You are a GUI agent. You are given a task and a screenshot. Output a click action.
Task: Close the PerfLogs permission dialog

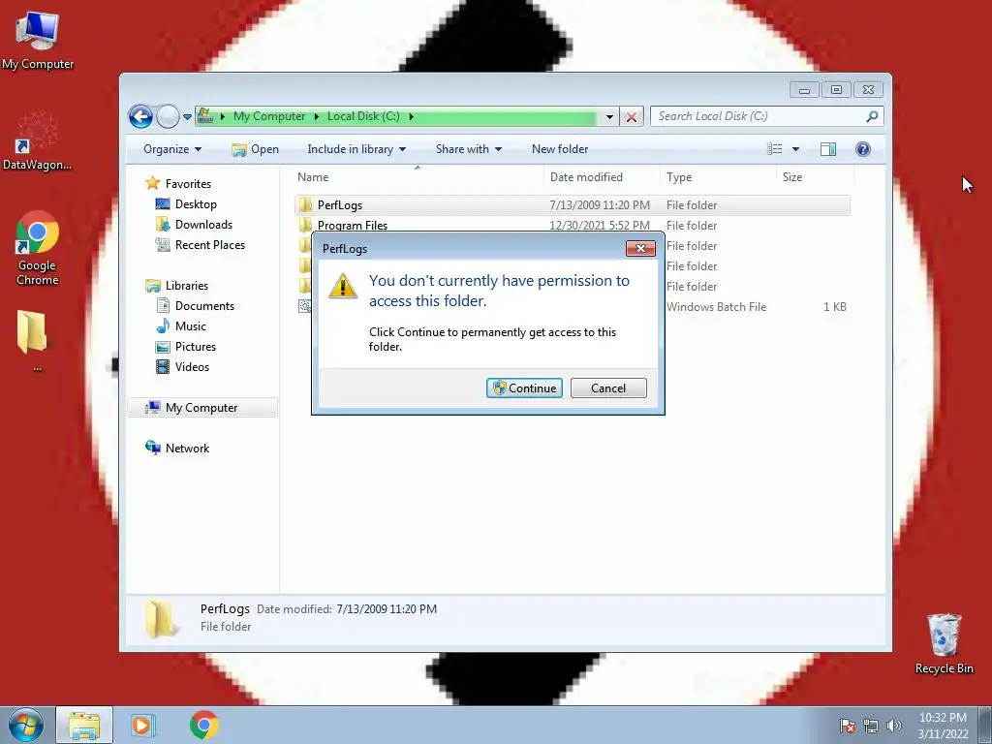640,248
